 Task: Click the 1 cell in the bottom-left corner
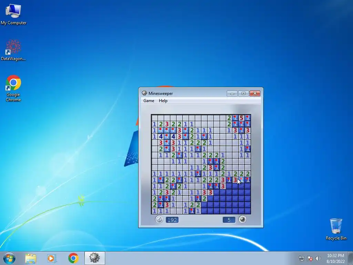(154, 211)
